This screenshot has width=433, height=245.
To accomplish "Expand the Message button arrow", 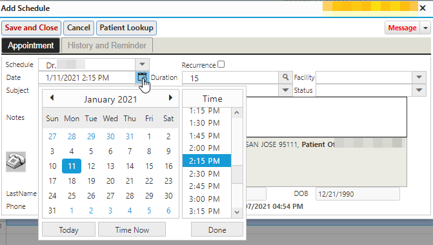I will click(425, 28).
